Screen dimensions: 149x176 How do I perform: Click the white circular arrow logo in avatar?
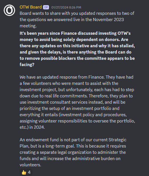pos(9,10)
